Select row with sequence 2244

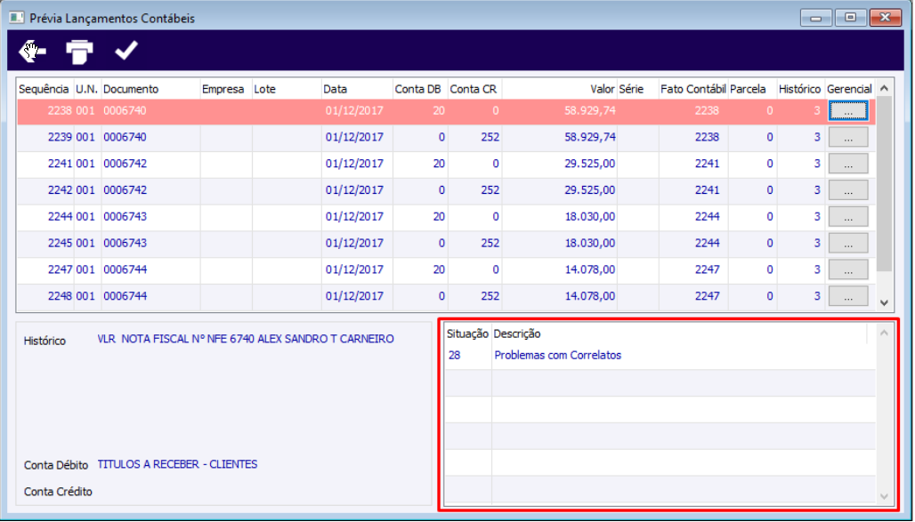tap(447, 217)
